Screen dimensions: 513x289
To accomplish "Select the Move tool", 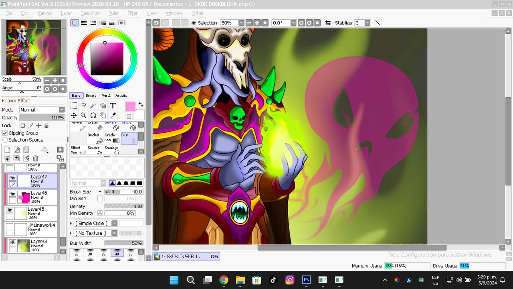I will point(74,115).
